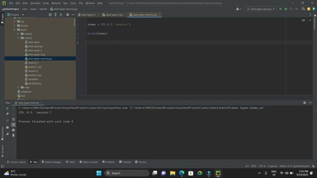Collapse the batch5 folder
This screenshot has height=178, width=317.
(x=18, y=38)
